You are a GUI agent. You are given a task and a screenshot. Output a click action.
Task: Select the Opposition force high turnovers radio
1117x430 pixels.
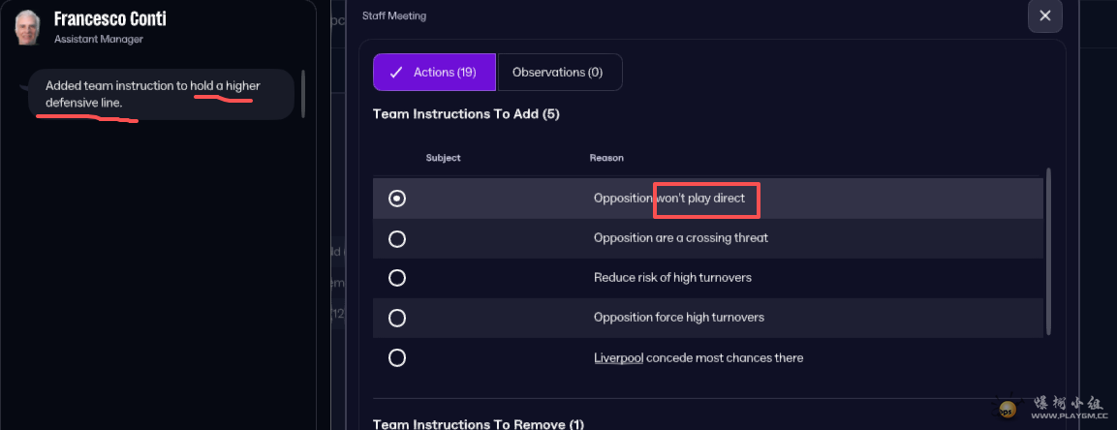pyautogui.click(x=397, y=318)
